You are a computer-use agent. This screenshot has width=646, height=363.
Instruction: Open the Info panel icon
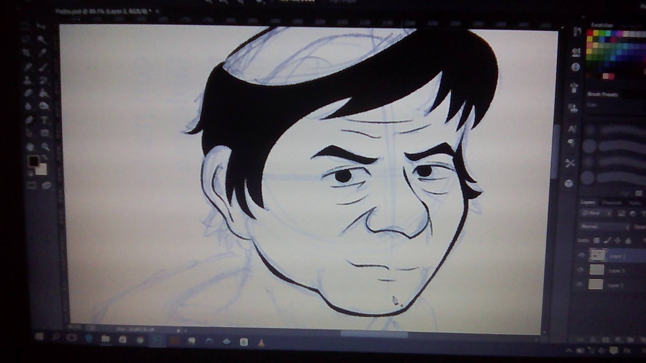[x=575, y=67]
